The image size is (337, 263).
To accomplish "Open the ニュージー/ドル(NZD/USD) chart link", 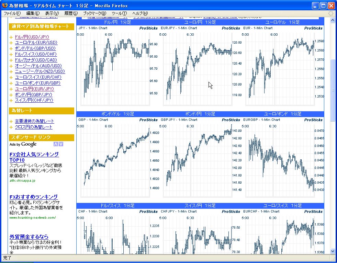I will pos(40,71).
